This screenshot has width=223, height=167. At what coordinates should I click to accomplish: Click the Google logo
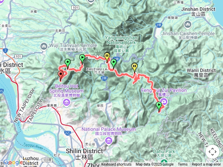click(13, 162)
